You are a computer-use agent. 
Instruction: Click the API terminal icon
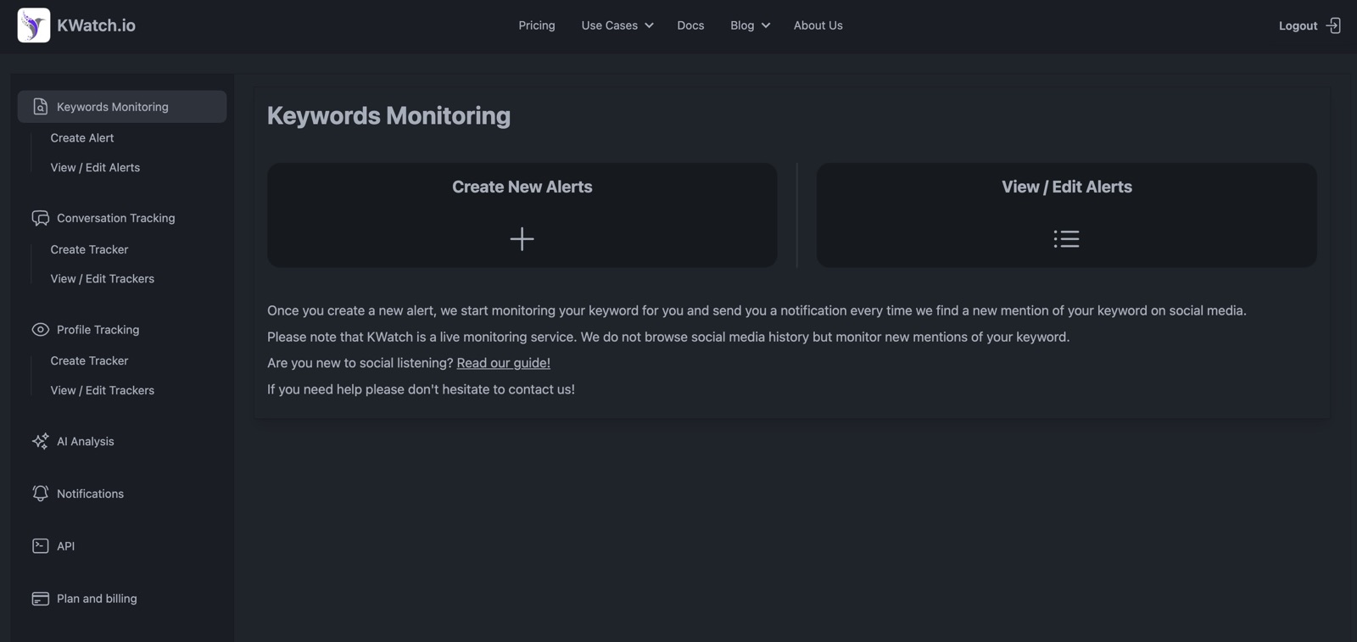[x=40, y=546]
